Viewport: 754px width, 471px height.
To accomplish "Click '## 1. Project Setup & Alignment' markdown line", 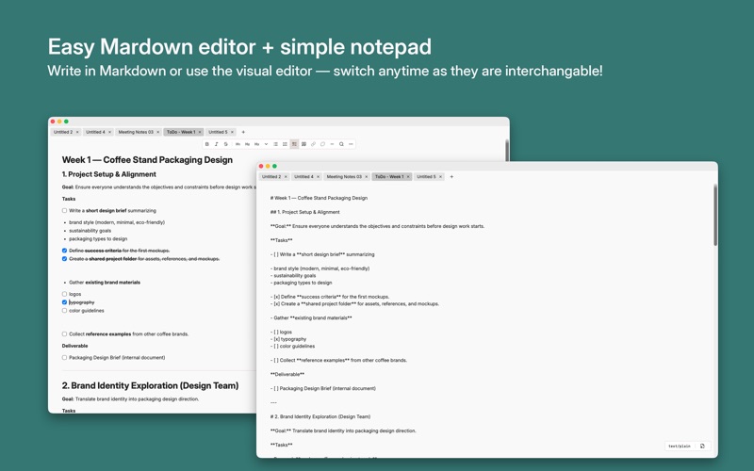I will point(304,212).
